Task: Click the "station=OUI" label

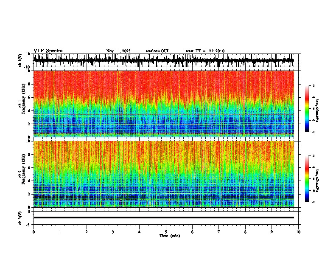Action: (x=157, y=51)
